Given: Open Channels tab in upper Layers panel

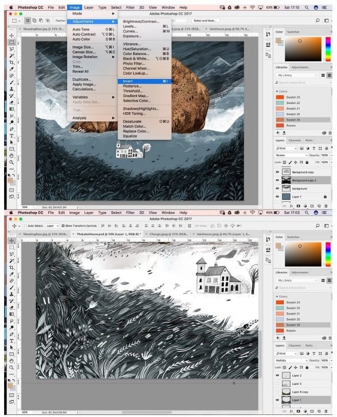Looking at the screenshot, I should pyautogui.click(x=294, y=140).
